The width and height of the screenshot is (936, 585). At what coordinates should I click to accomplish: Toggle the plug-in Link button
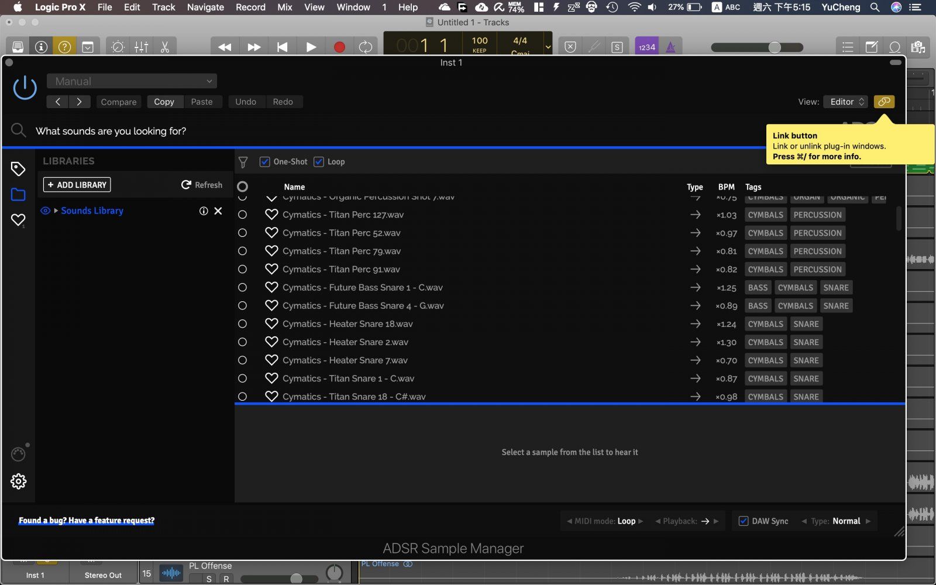tap(884, 102)
